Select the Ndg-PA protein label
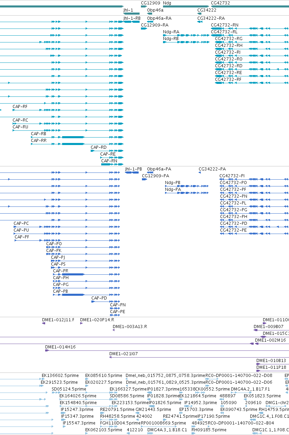The height and width of the screenshot is (435, 289). pos(173,189)
